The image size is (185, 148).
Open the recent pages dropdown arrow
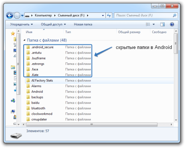[22, 16]
